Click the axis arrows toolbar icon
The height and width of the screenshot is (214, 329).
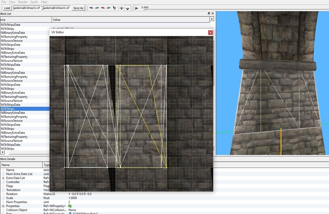pos(122,8)
